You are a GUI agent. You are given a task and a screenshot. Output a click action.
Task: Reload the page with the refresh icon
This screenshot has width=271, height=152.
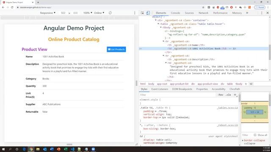pos(12,8)
